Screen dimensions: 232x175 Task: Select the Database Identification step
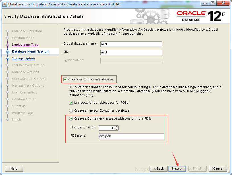(x=30, y=51)
